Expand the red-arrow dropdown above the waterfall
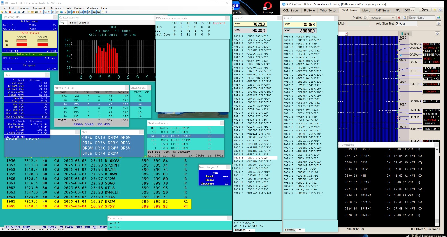Image resolution: width=447 pixels, height=237 pixels. [346, 34]
